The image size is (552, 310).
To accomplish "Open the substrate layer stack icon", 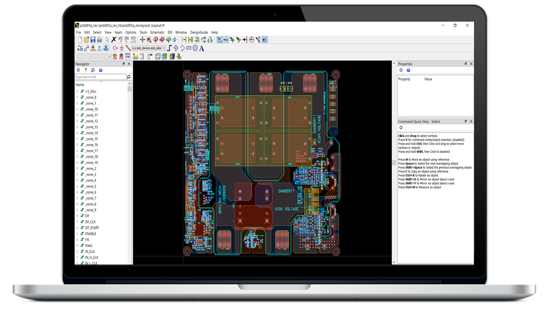I will 136,56.
